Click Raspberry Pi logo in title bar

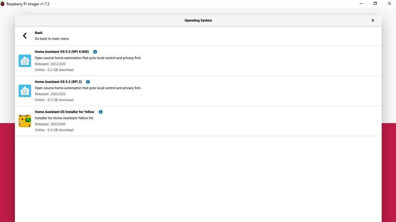pyautogui.click(x=3, y=4)
